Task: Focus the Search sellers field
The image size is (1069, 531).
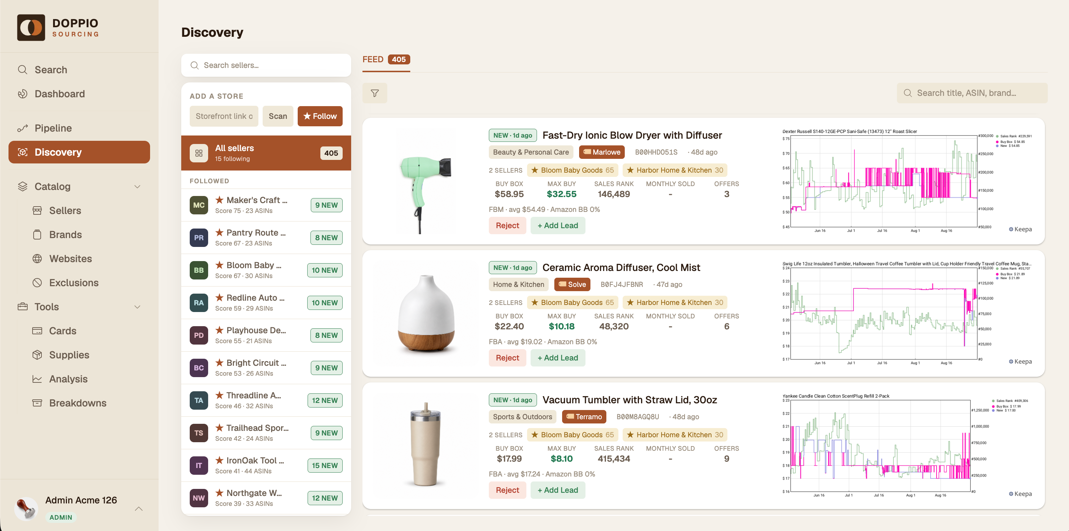Action: pyautogui.click(x=266, y=65)
